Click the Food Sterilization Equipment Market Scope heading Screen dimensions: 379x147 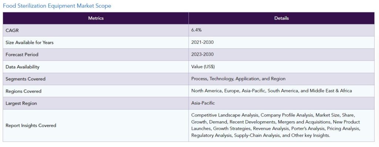point(57,6)
